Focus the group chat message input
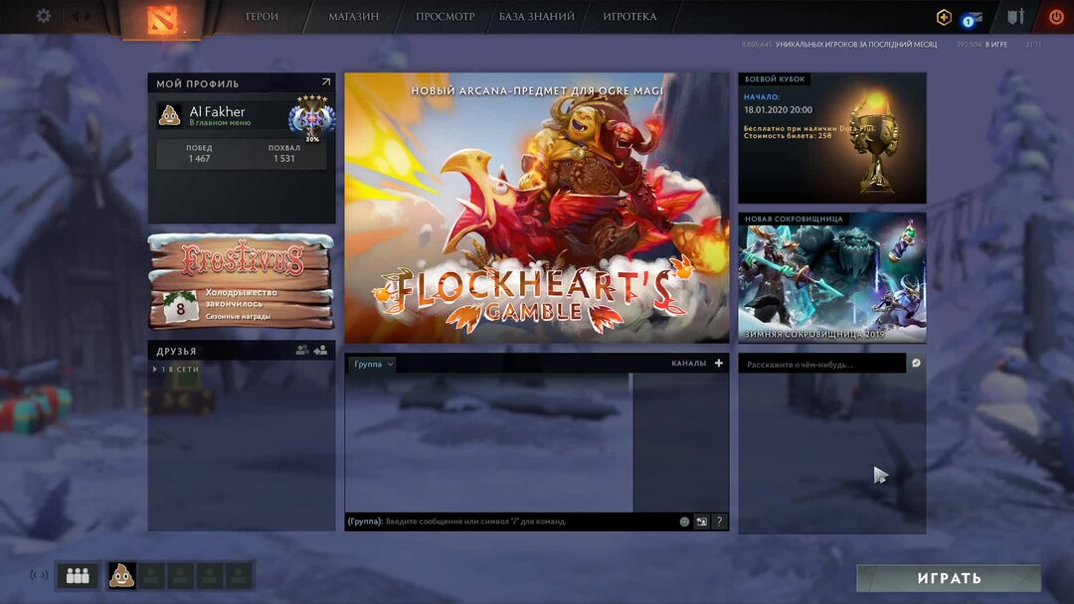 (510, 522)
